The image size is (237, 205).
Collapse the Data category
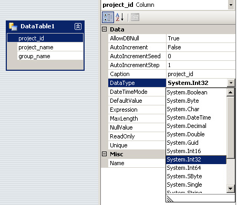click(104, 29)
